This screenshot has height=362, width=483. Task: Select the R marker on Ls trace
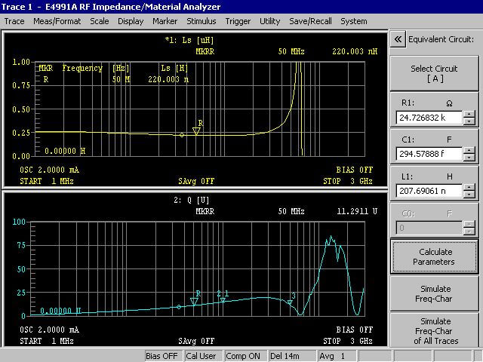tap(196, 130)
